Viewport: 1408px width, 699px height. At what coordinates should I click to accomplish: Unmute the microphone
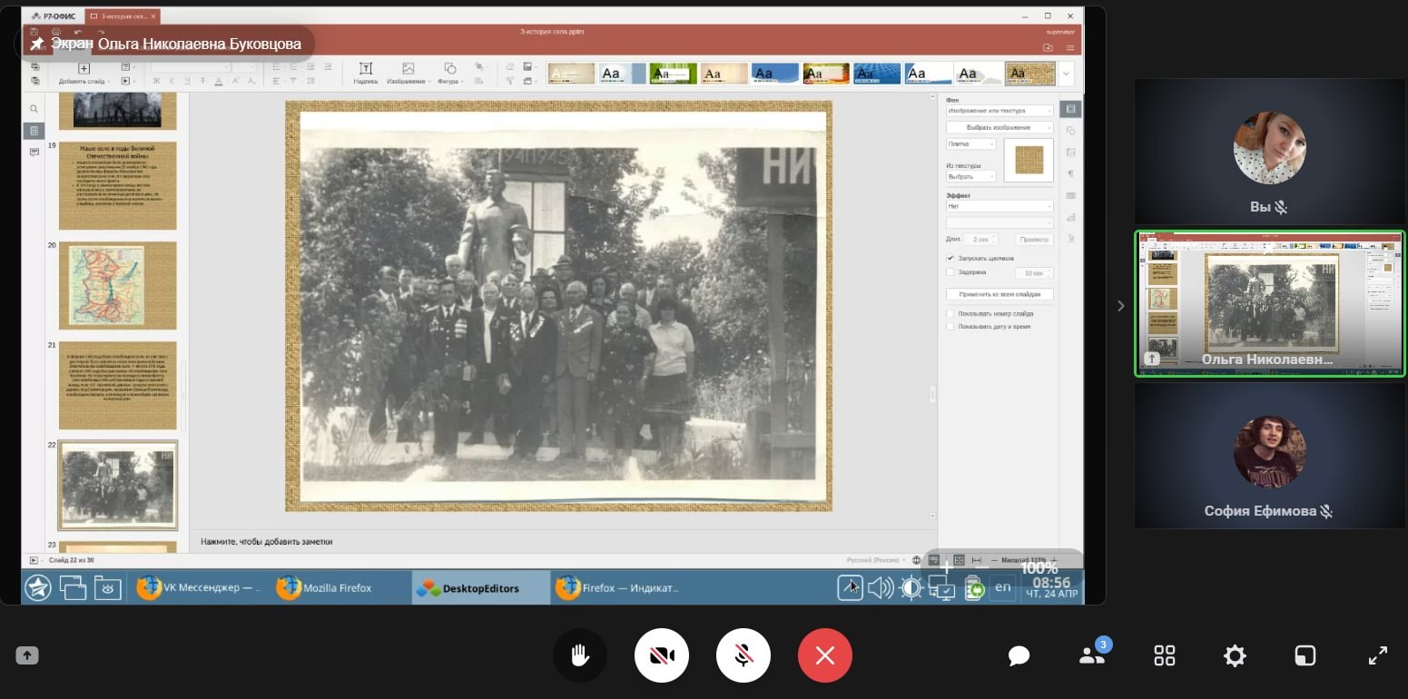[x=743, y=655]
